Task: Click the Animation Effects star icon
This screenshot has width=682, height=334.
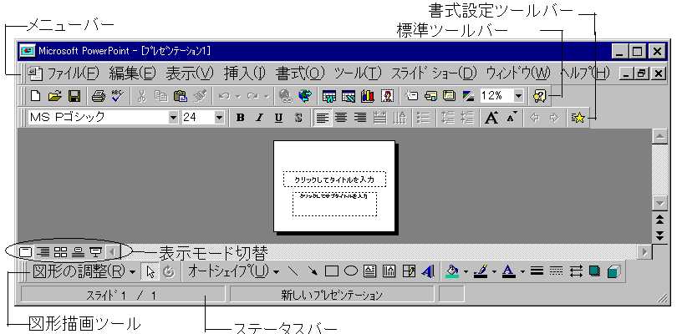Action: click(578, 118)
